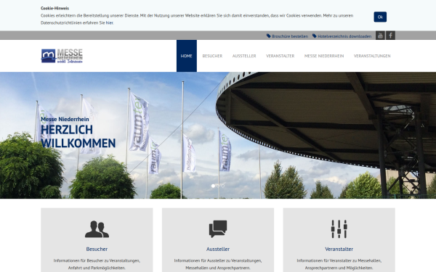Open the AUSSTELLER menu item
Screen dimensions: 436x272
pyautogui.click(x=244, y=56)
